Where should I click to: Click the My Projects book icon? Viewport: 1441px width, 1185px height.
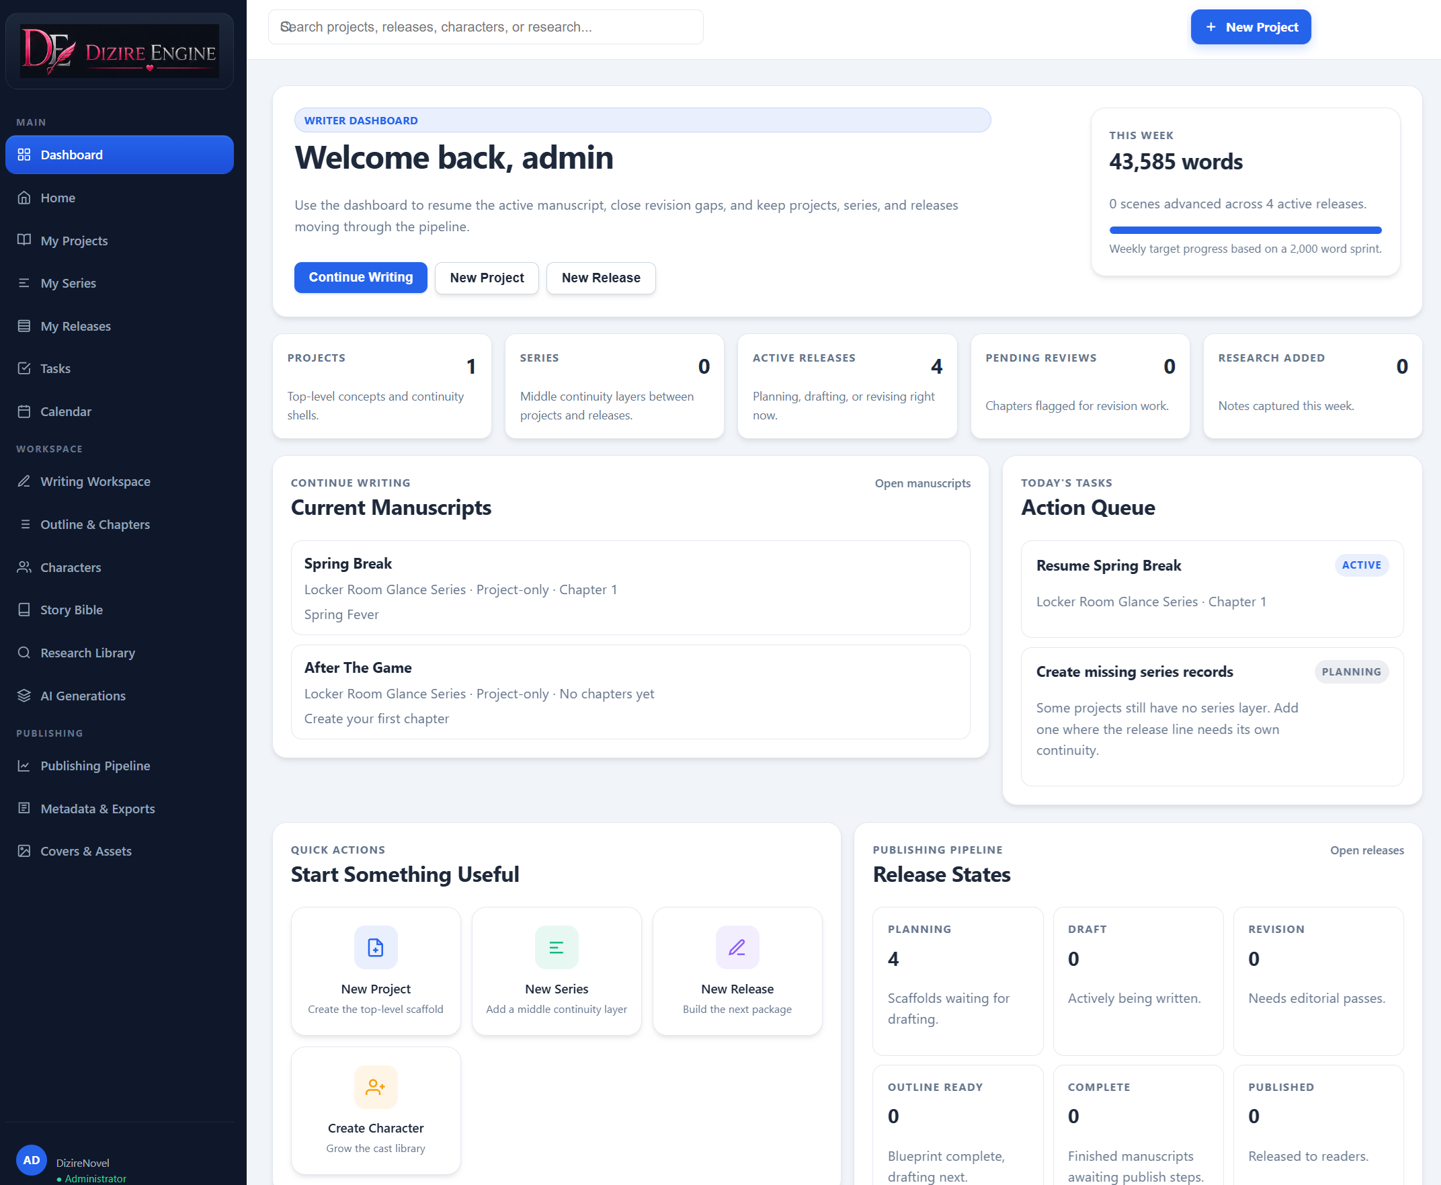pyautogui.click(x=24, y=239)
